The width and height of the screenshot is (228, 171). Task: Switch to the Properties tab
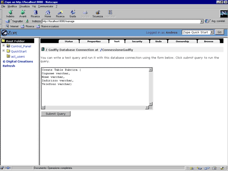coord(94,42)
